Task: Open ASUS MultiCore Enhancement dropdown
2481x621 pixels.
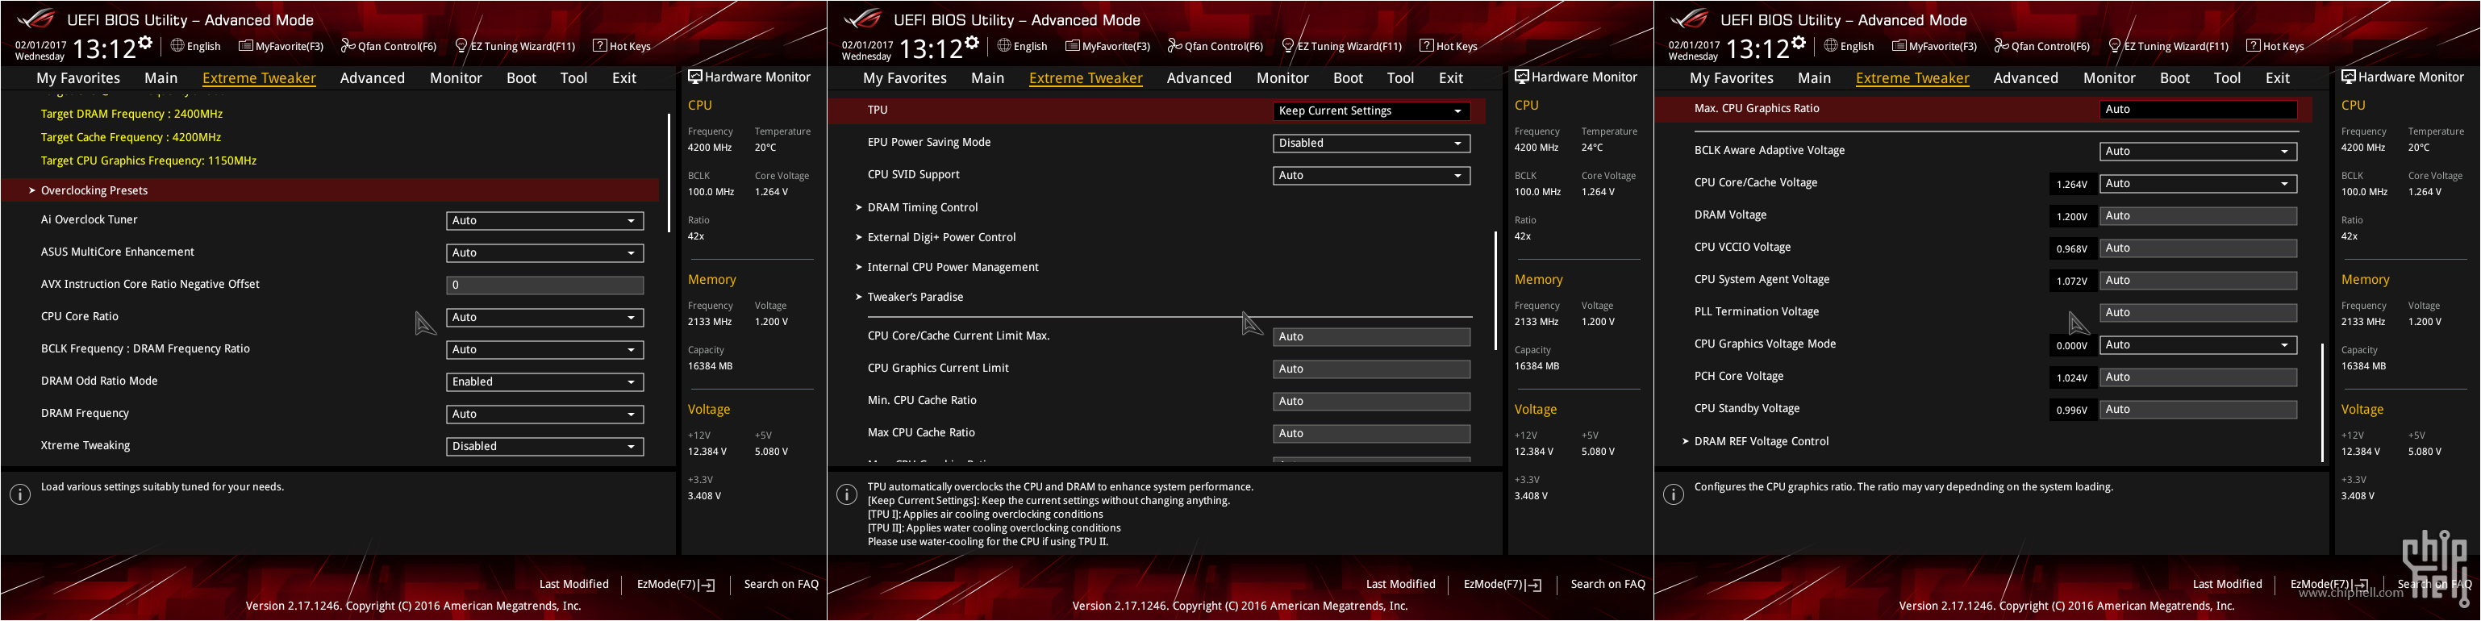Action: pos(544,253)
